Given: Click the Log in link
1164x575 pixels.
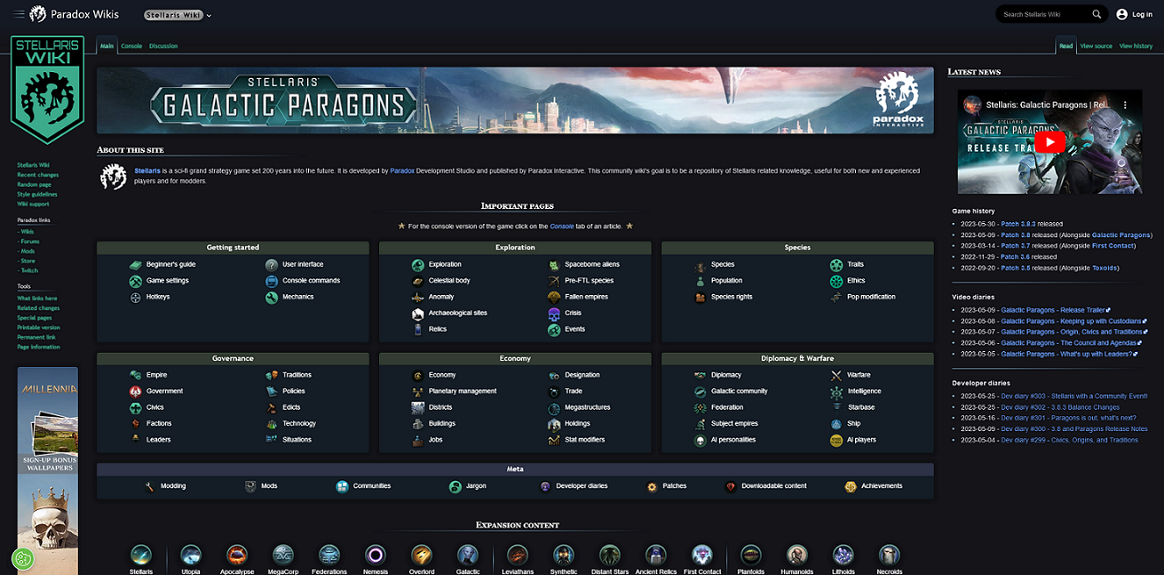Looking at the screenshot, I should [1142, 14].
